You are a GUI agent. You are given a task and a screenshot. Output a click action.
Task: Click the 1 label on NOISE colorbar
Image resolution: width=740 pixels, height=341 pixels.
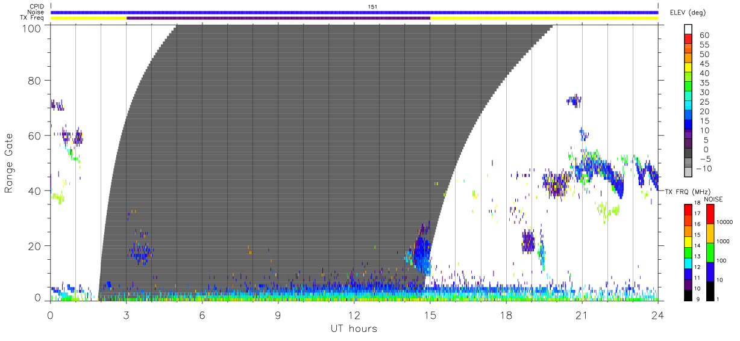(718, 299)
